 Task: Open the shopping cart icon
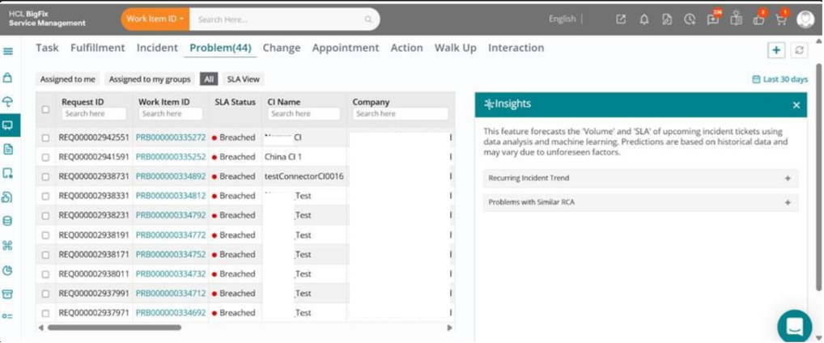[781, 19]
